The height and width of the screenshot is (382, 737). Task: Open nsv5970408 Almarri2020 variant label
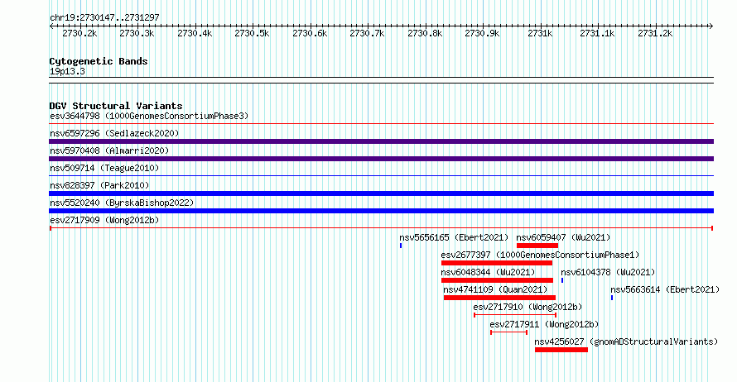click(109, 150)
